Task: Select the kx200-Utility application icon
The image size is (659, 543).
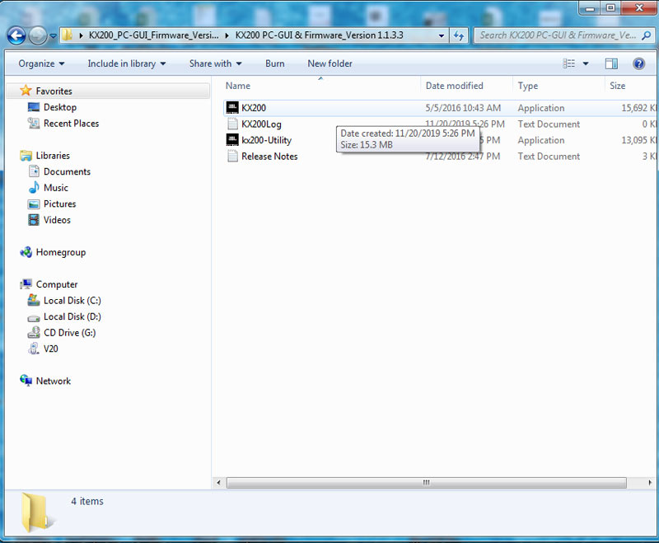Action: (x=232, y=140)
